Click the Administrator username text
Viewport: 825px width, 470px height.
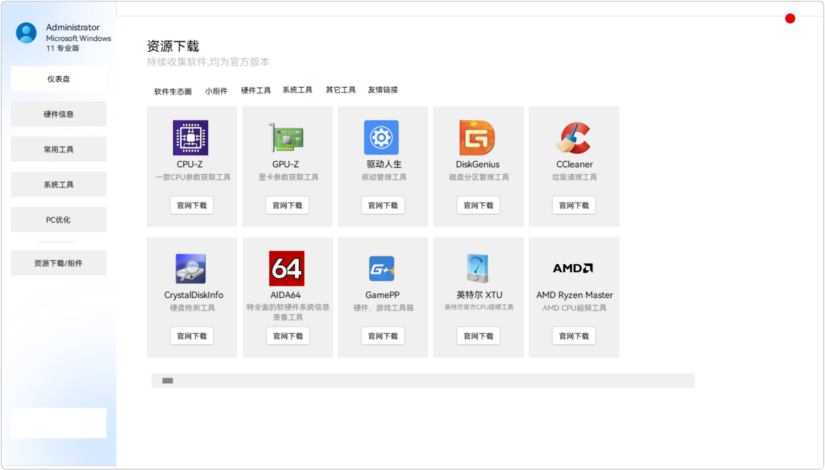point(72,27)
